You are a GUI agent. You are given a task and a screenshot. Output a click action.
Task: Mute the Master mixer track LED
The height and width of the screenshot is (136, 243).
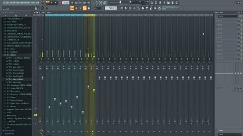[41, 59]
